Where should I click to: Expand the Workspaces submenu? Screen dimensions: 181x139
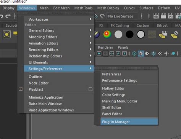point(59,19)
